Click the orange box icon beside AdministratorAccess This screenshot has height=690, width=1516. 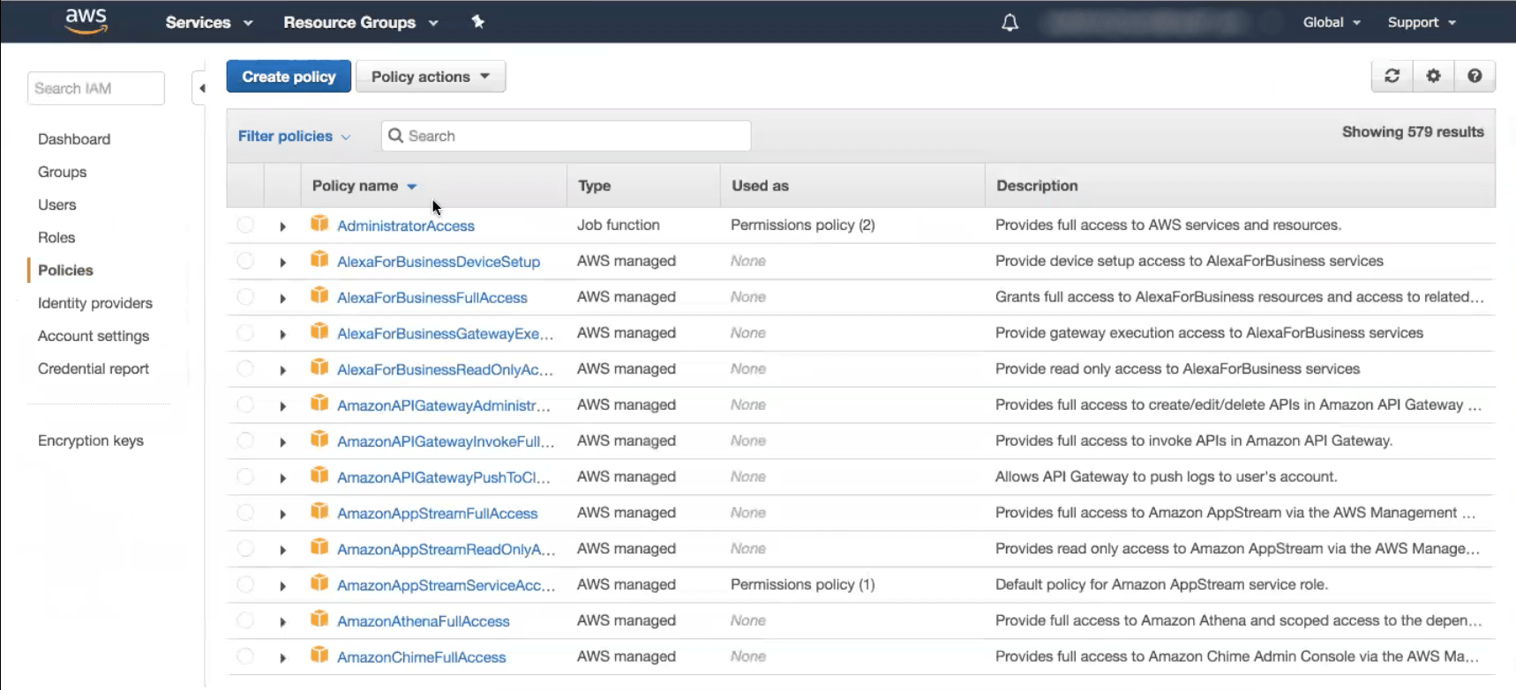[x=319, y=224]
